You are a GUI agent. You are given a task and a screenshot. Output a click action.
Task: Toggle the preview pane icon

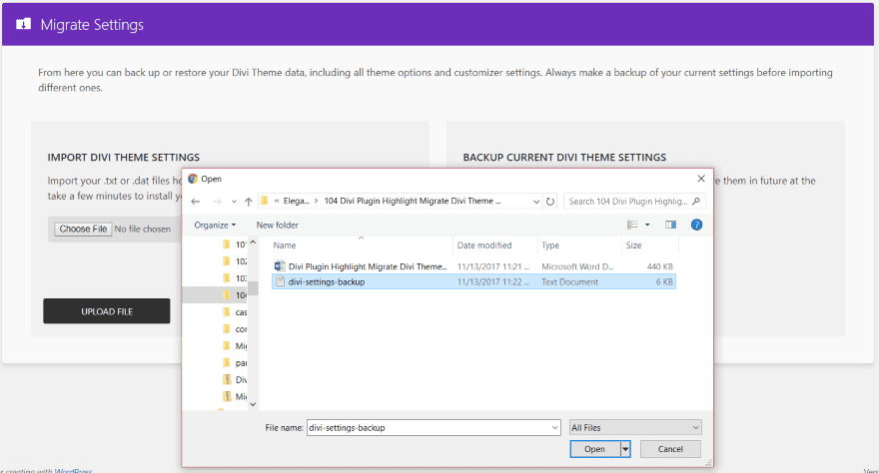tap(670, 225)
